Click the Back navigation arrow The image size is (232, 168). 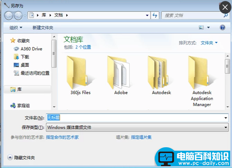[x=8, y=15]
